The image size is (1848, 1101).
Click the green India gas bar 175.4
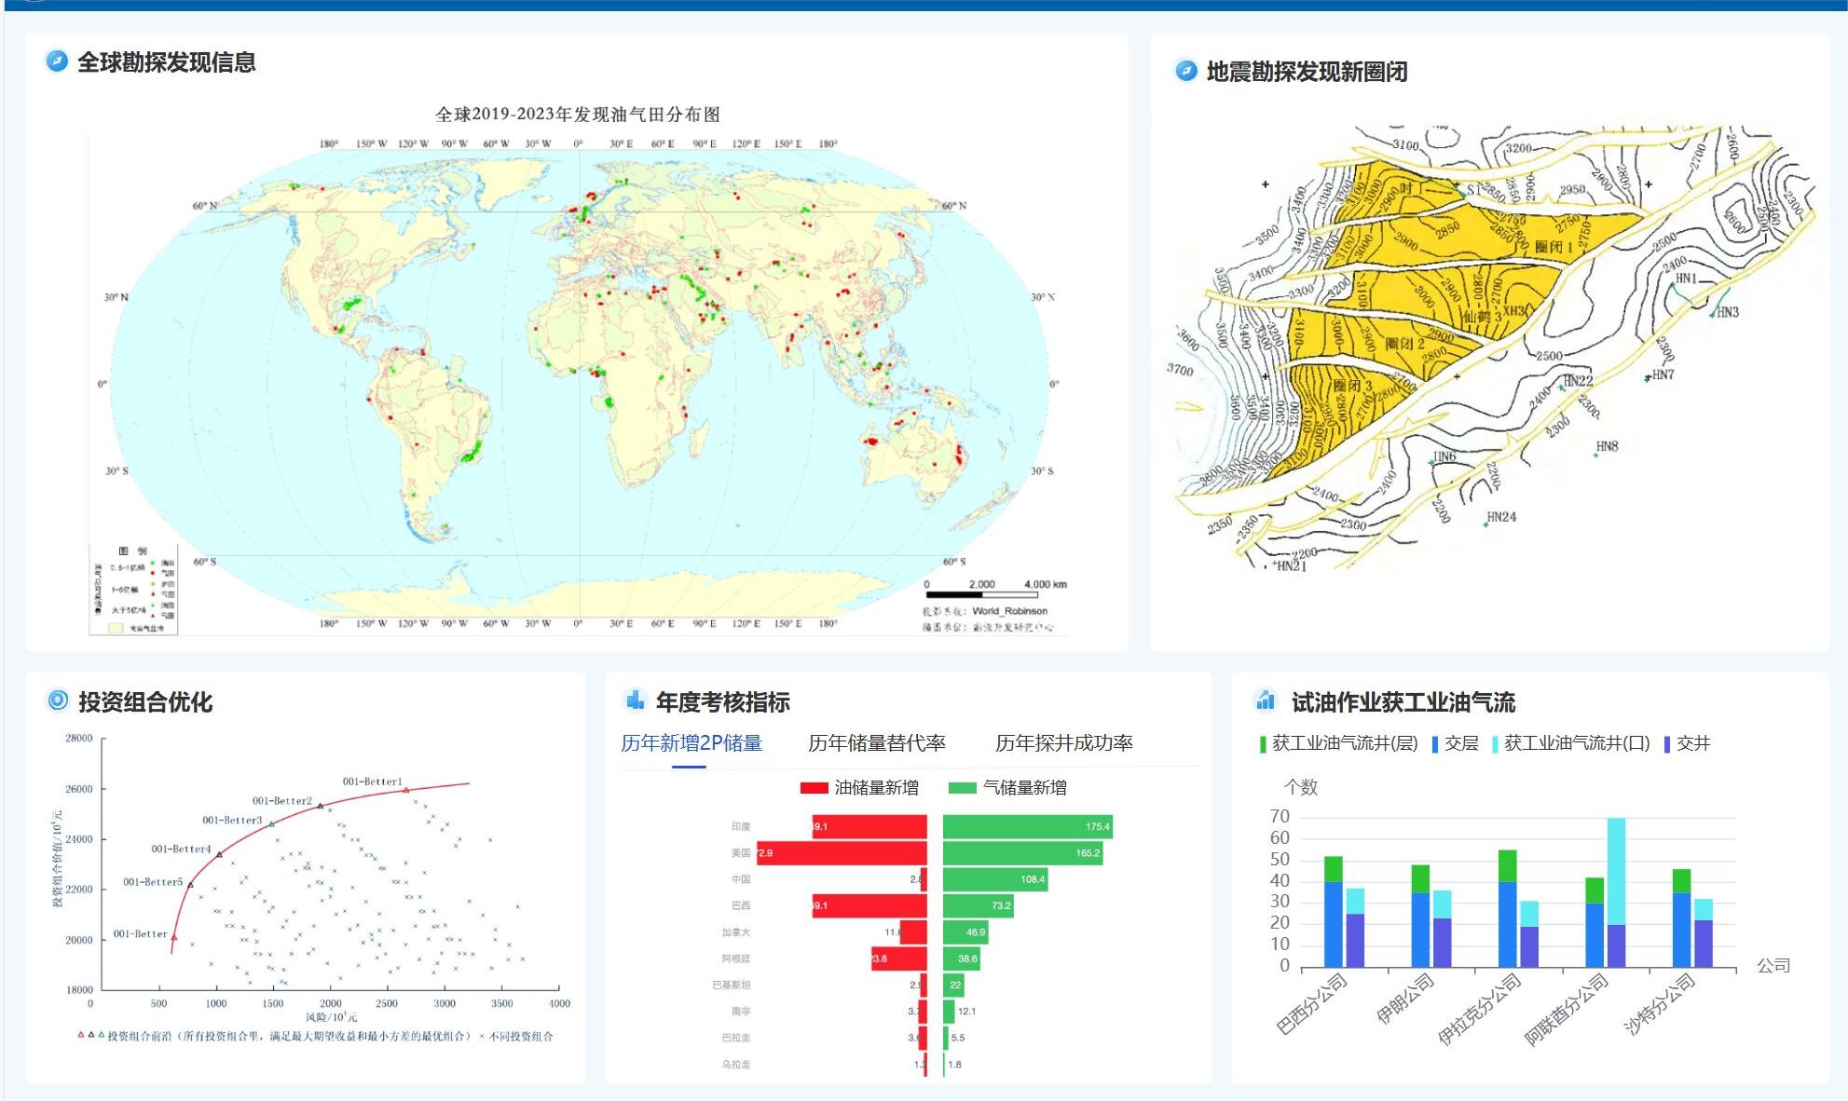(1028, 826)
